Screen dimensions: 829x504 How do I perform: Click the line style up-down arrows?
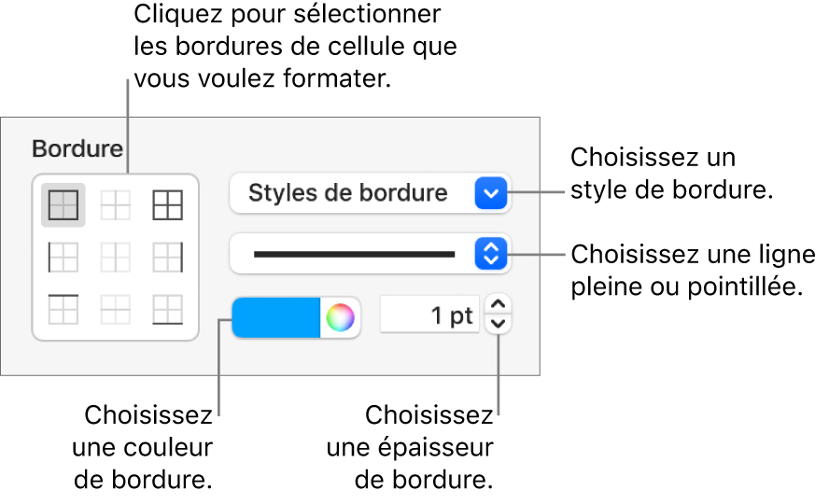491,254
